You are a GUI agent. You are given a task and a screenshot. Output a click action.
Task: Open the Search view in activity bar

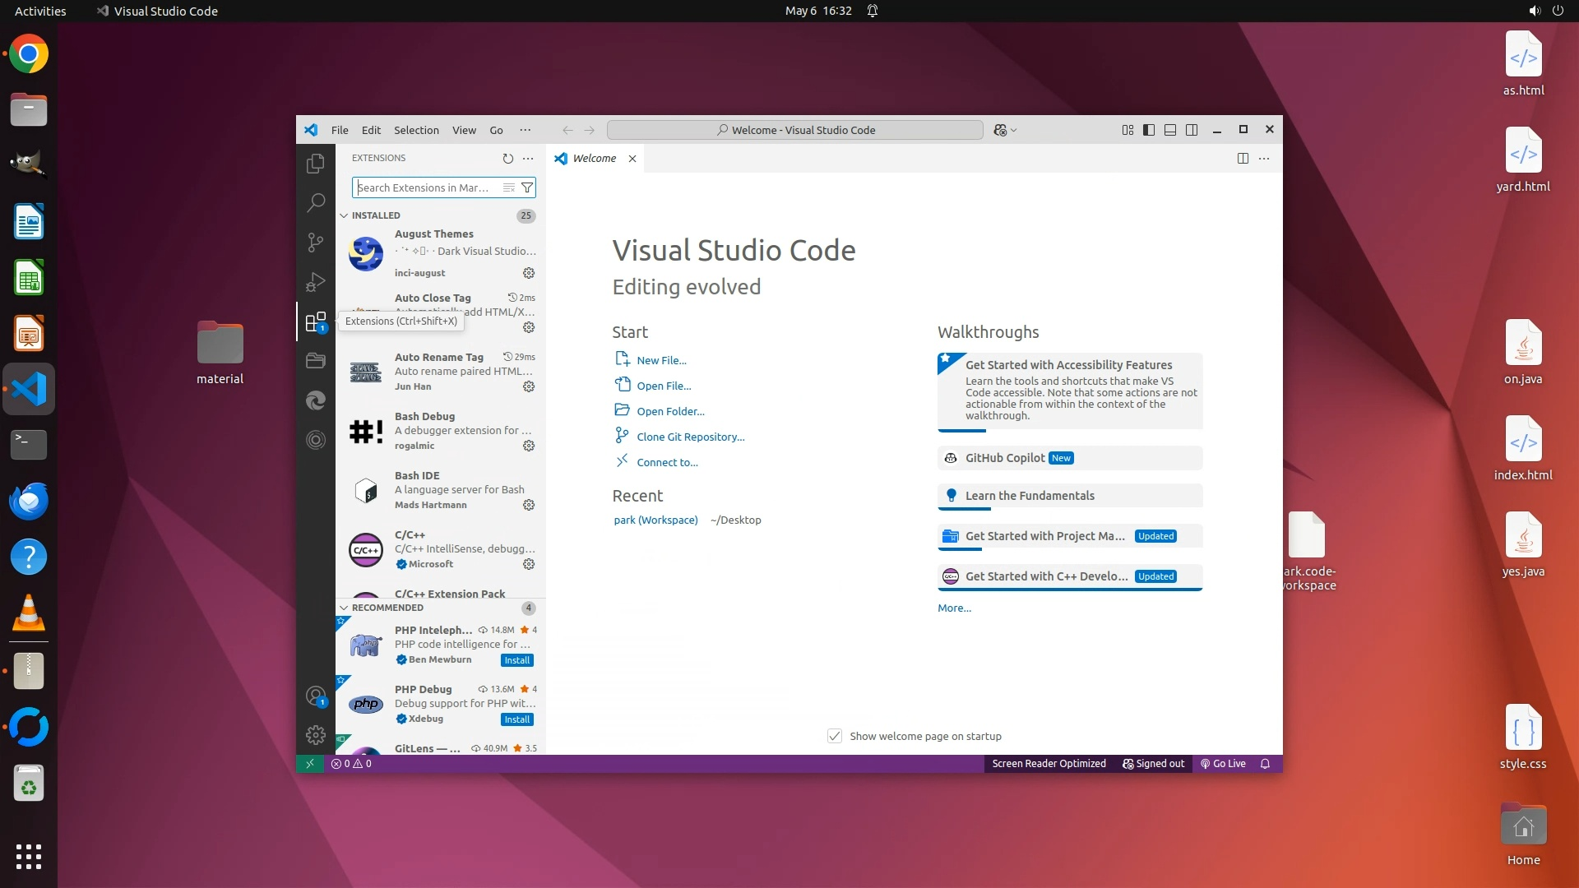tap(316, 202)
